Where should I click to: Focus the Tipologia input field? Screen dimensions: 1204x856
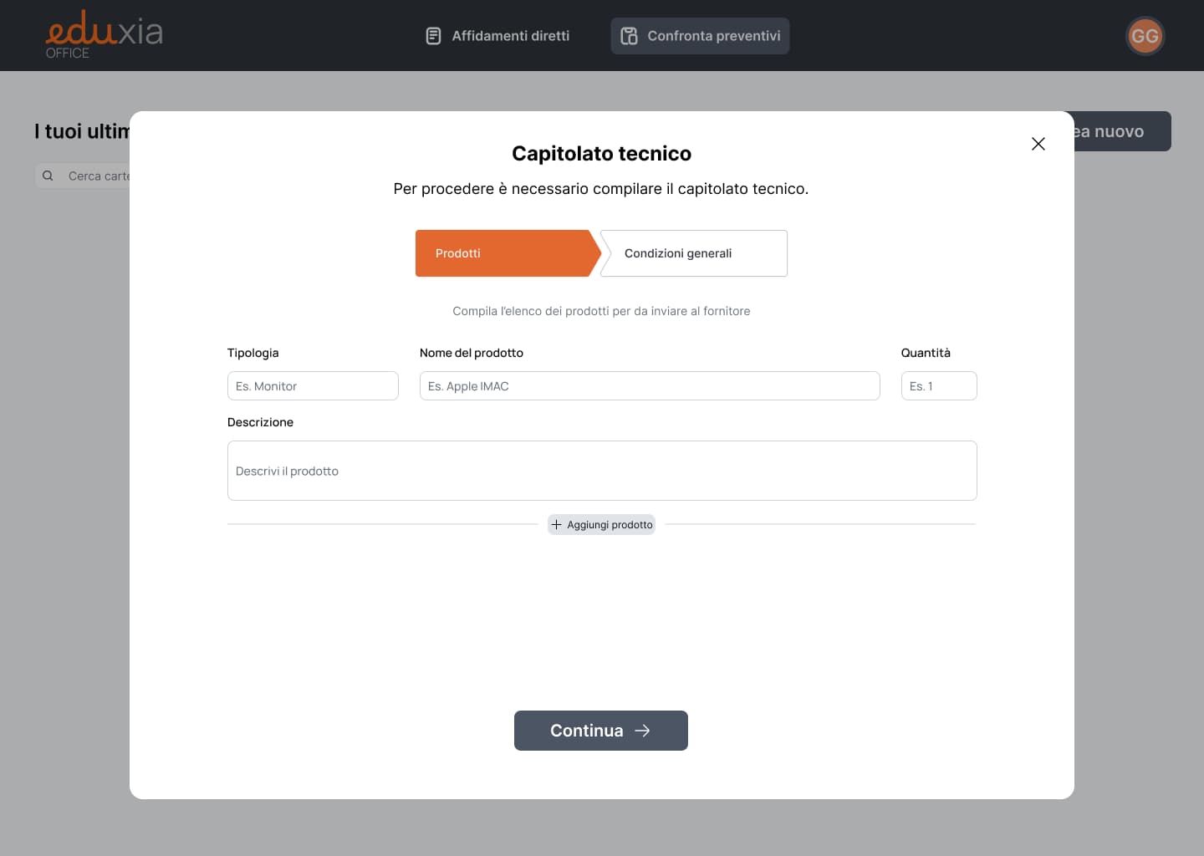pos(313,386)
